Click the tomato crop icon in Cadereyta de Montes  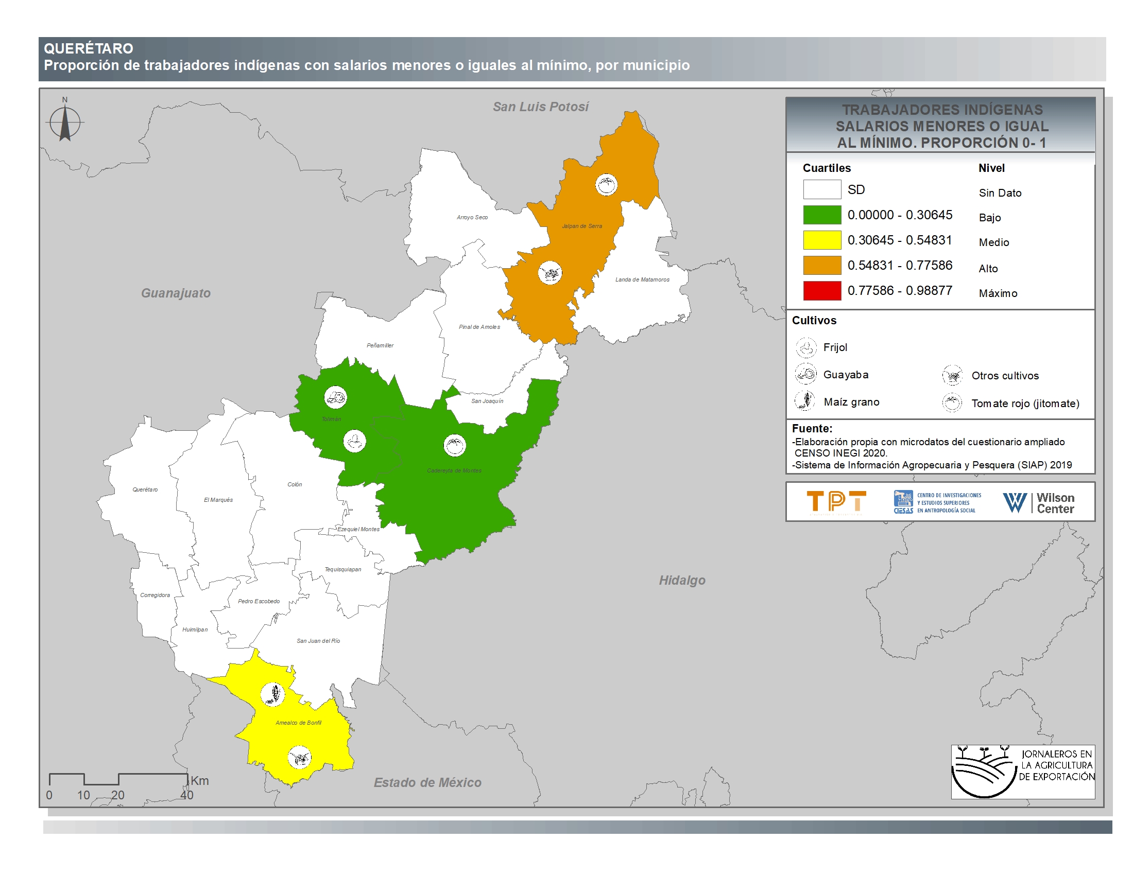[x=454, y=445]
